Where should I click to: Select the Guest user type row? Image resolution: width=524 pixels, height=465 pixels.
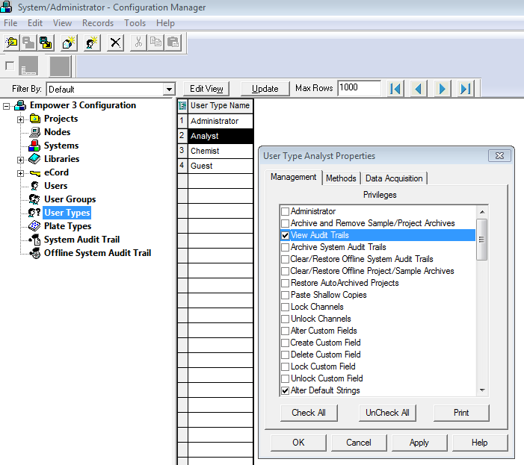221,166
